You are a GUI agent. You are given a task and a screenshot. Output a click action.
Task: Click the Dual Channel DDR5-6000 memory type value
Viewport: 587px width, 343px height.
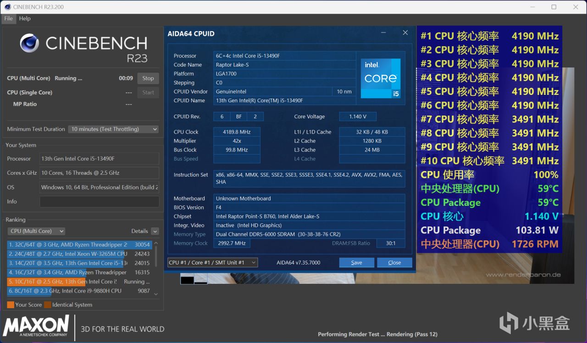tap(309, 234)
